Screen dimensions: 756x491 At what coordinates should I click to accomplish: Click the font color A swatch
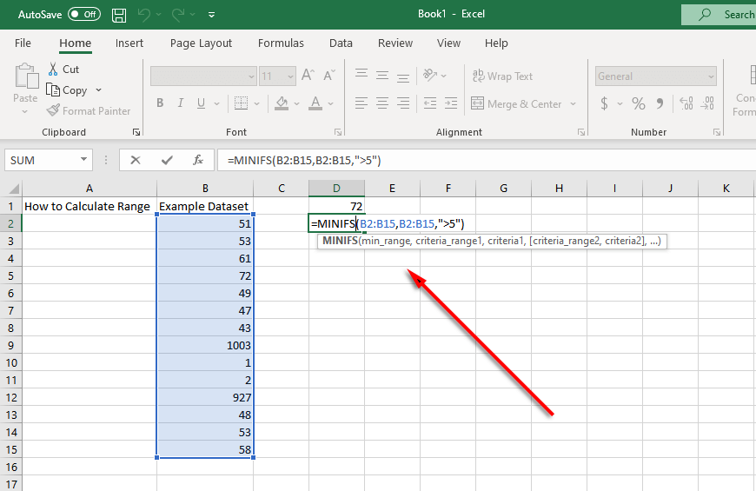314,103
